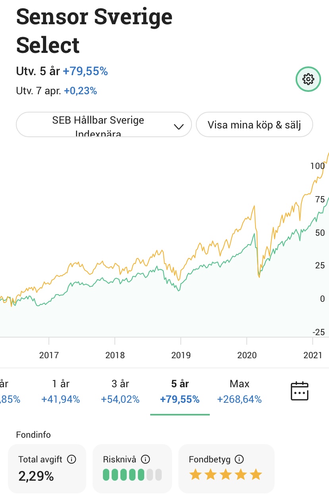Open the Total avgift 2,29% card

tap(47, 469)
